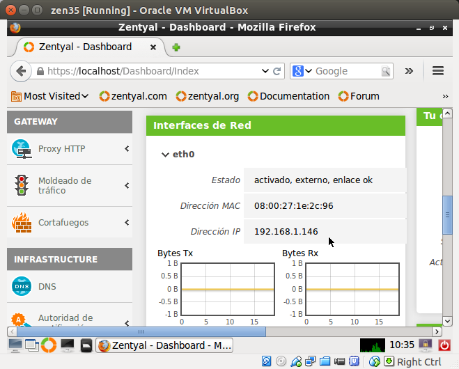The image size is (459, 369).
Task: Click VirtualBox optical disk indicator
Action: (x=281, y=361)
